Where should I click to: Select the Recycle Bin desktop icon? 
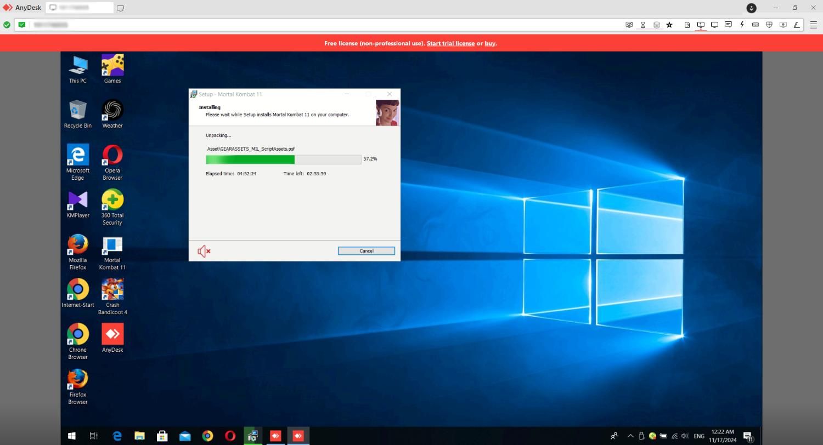point(78,114)
